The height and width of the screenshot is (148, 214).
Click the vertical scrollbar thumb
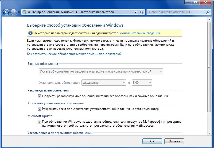[209, 67]
